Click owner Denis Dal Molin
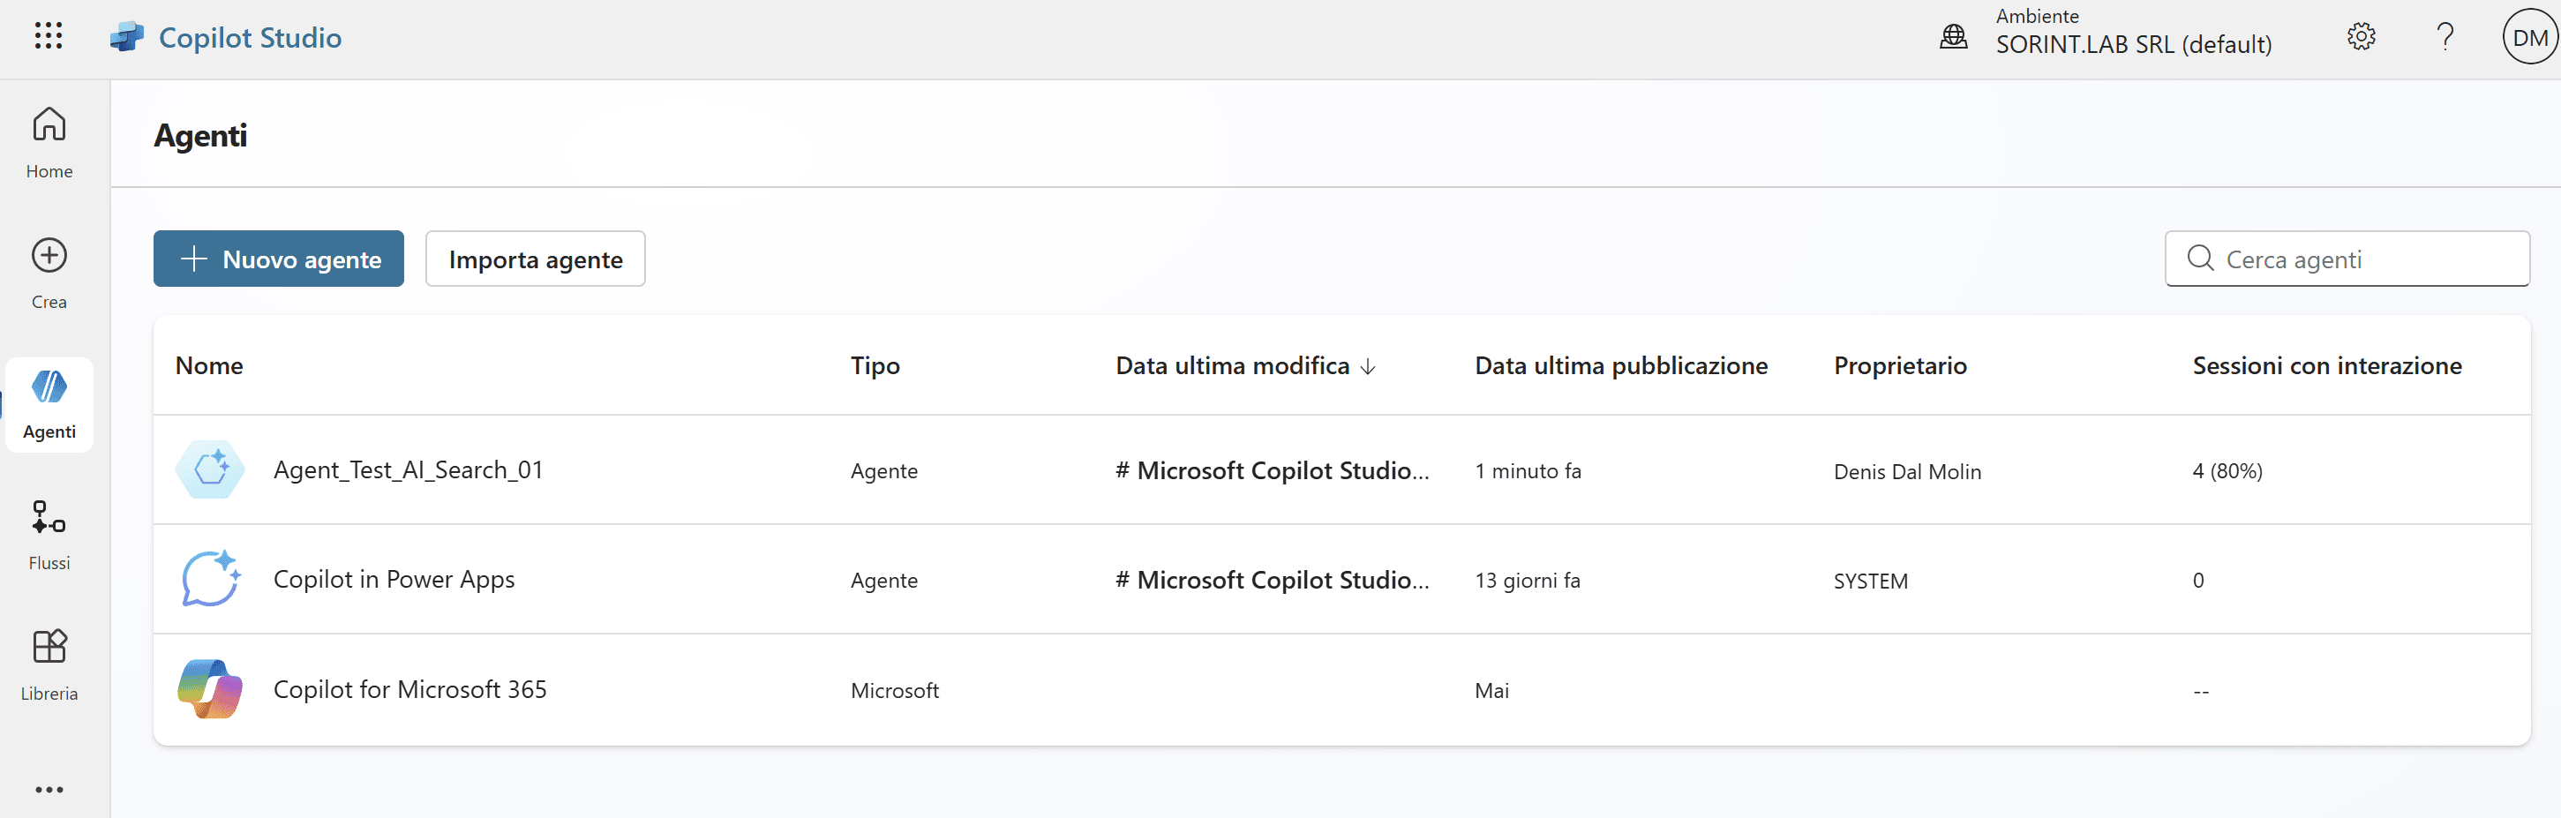The width and height of the screenshot is (2561, 818). [x=1907, y=471]
